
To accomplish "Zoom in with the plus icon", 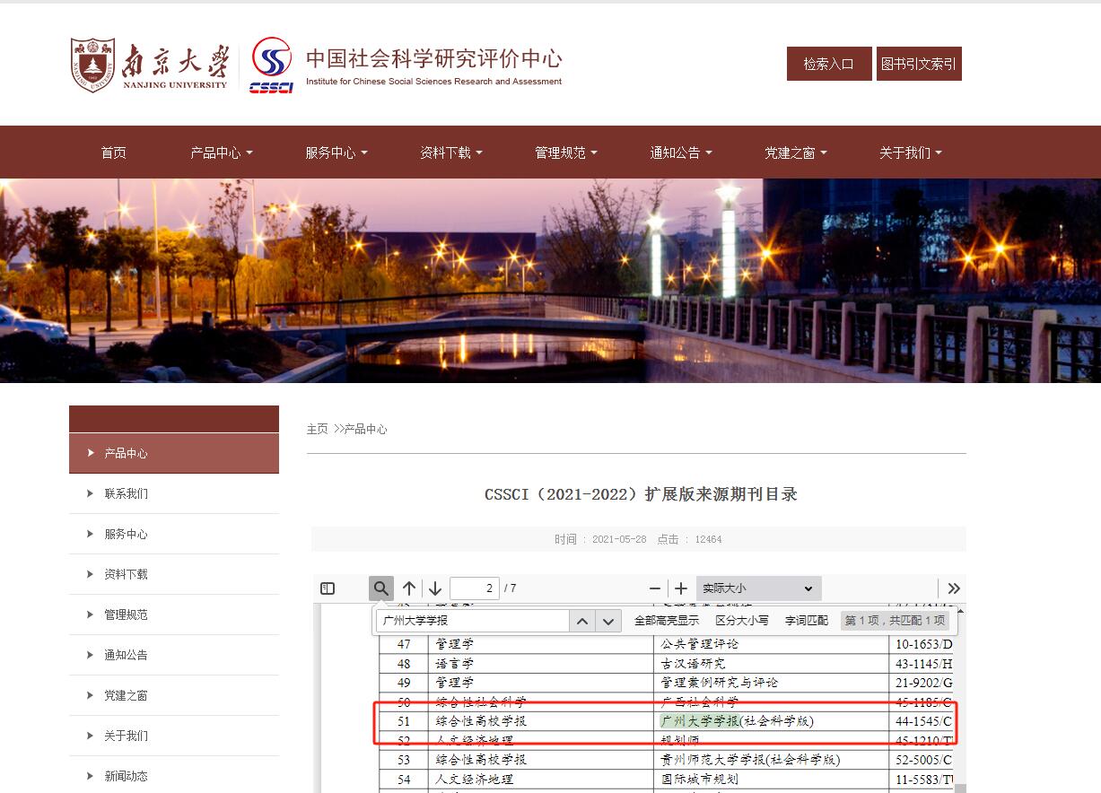I will coord(681,588).
